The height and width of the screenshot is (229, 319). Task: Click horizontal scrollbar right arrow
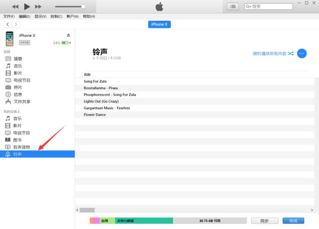[312, 210]
